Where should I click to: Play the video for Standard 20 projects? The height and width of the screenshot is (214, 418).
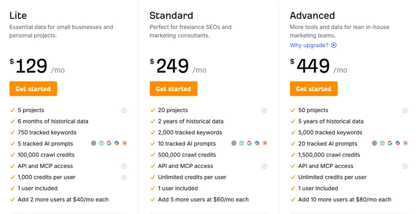point(265,110)
